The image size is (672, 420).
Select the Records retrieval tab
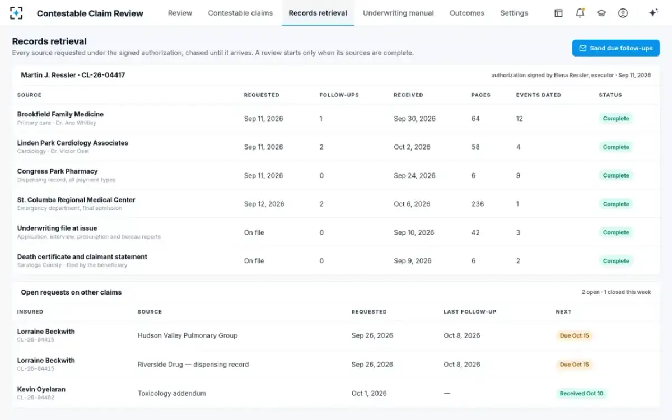coord(318,13)
